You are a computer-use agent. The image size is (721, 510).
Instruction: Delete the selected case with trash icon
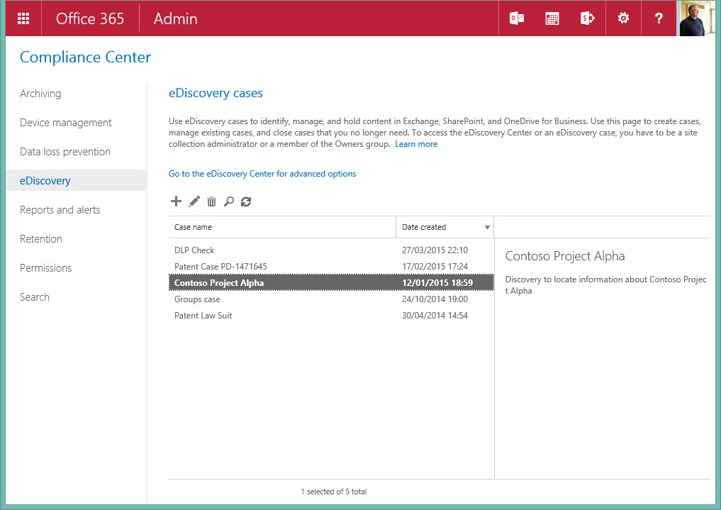pos(211,201)
